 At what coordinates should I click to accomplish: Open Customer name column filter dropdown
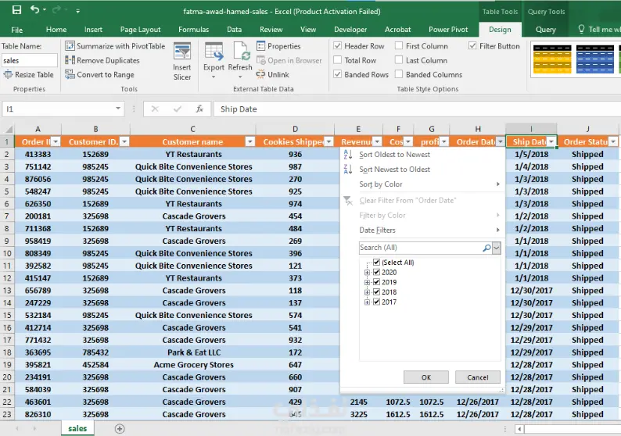click(x=249, y=142)
